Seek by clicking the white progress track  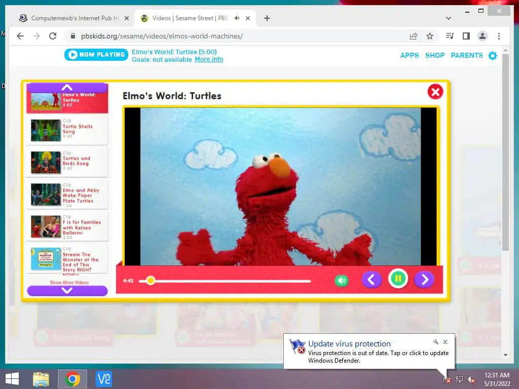click(x=225, y=281)
